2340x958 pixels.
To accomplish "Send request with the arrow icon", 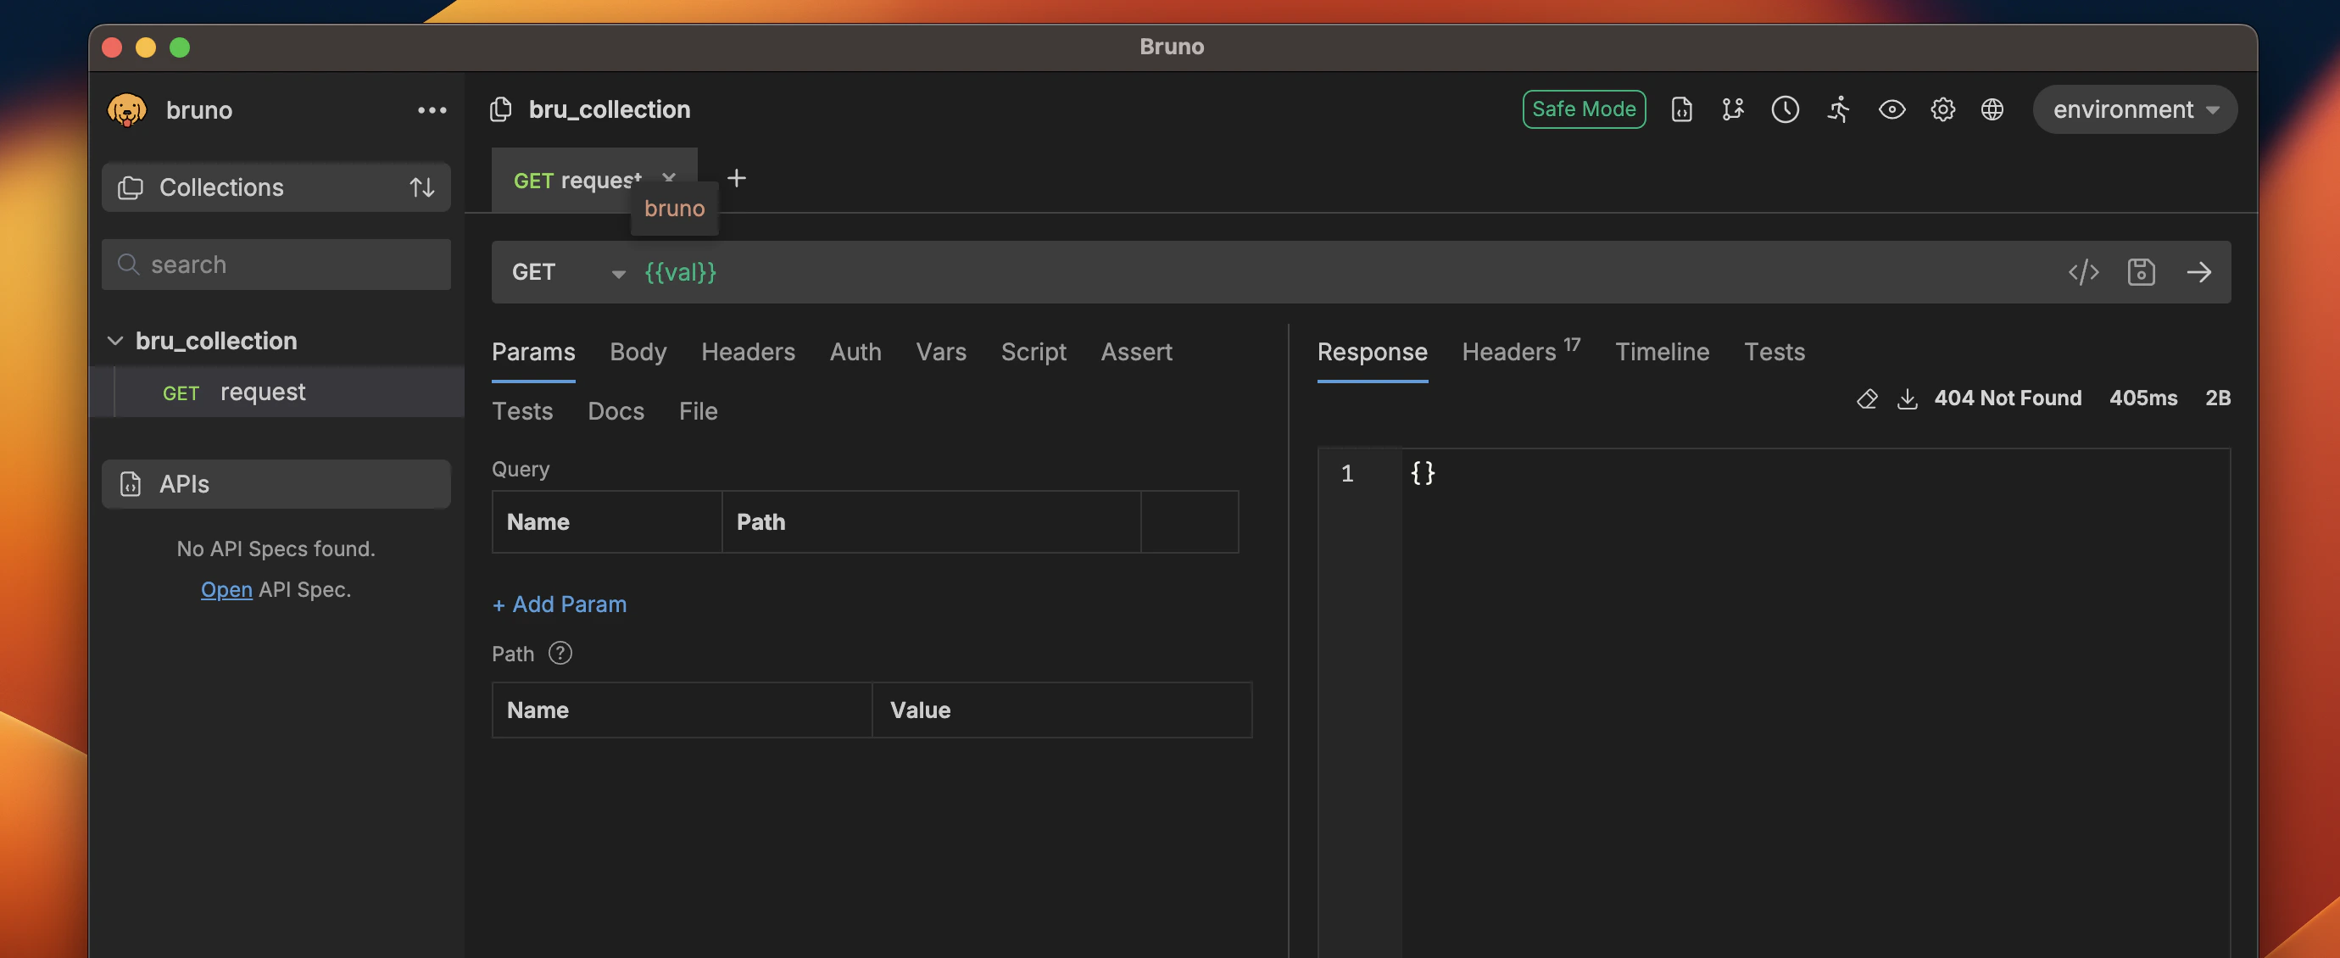I will [2198, 271].
